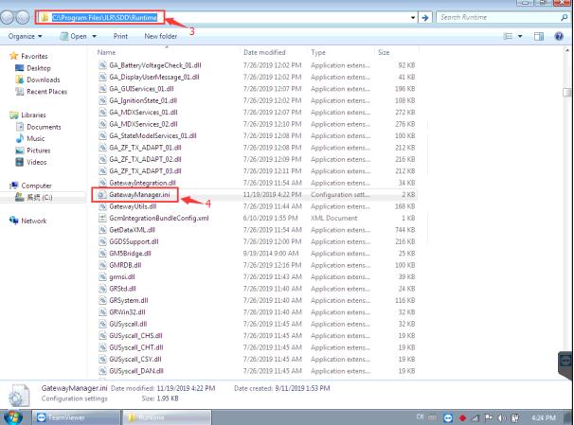Open the GatewayManager.ini file
The image size is (574, 425).
(x=138, y=194)
